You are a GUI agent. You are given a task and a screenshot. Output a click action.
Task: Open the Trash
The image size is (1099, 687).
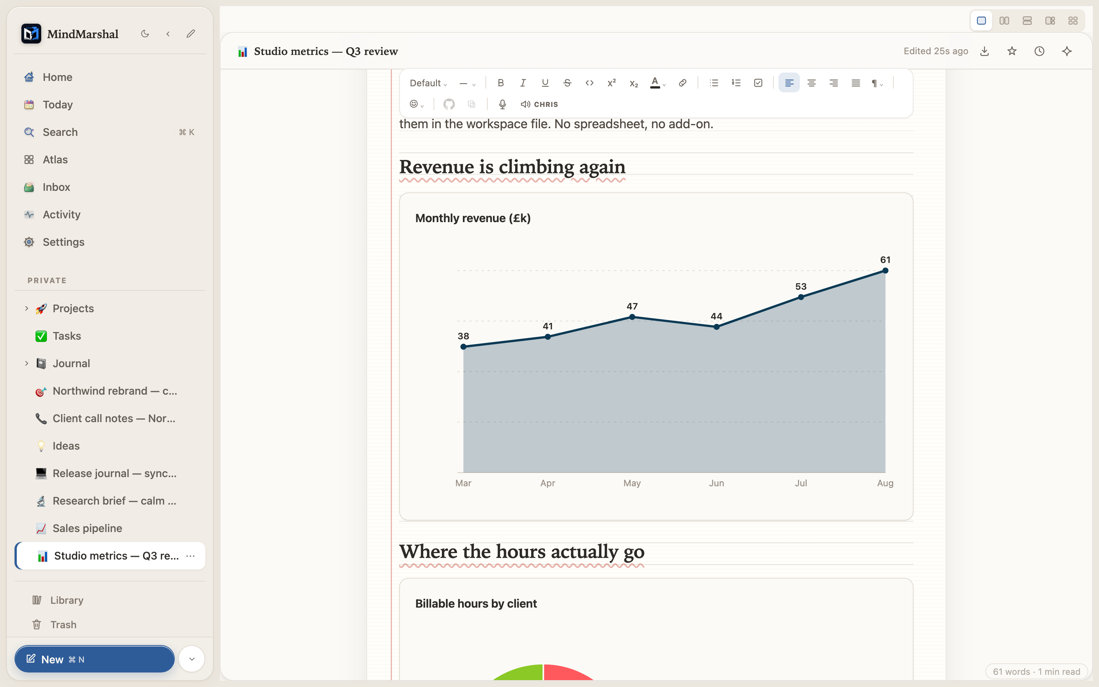tap(110, 625)
